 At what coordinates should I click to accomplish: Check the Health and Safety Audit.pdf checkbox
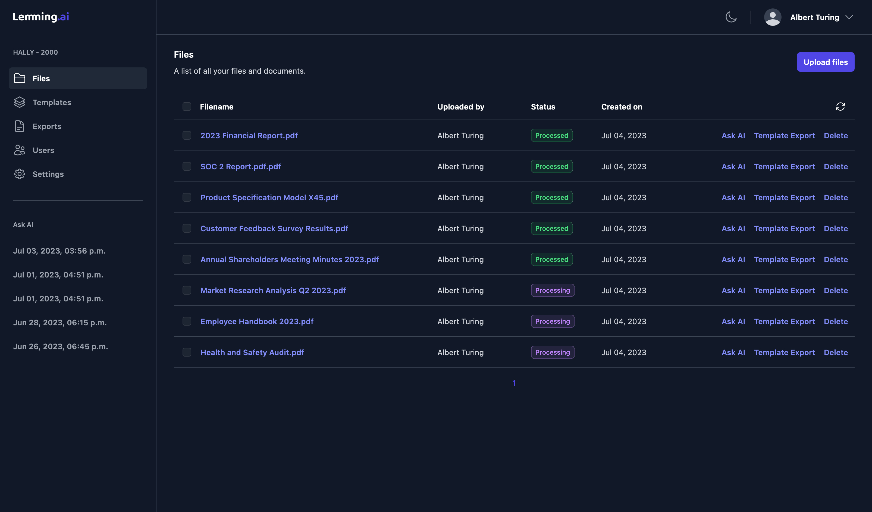click(187, 352)
